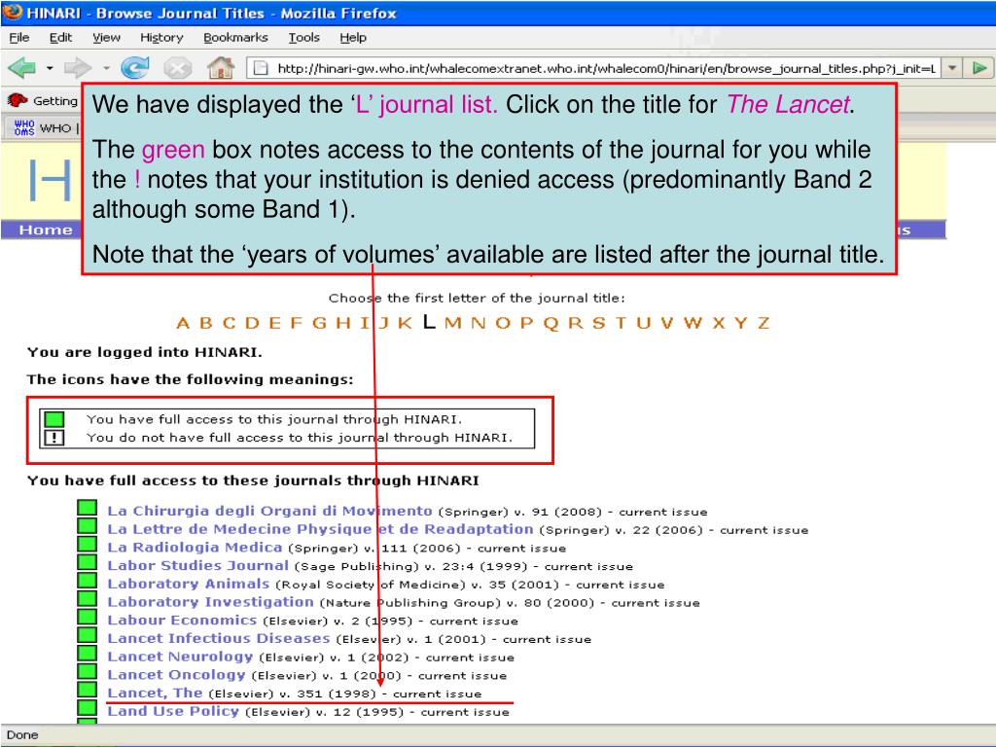Click the green Go arrow beside address bar
The height and width of the screenshot is (747, 996).
pyautogui.click(x=979, y=68)
